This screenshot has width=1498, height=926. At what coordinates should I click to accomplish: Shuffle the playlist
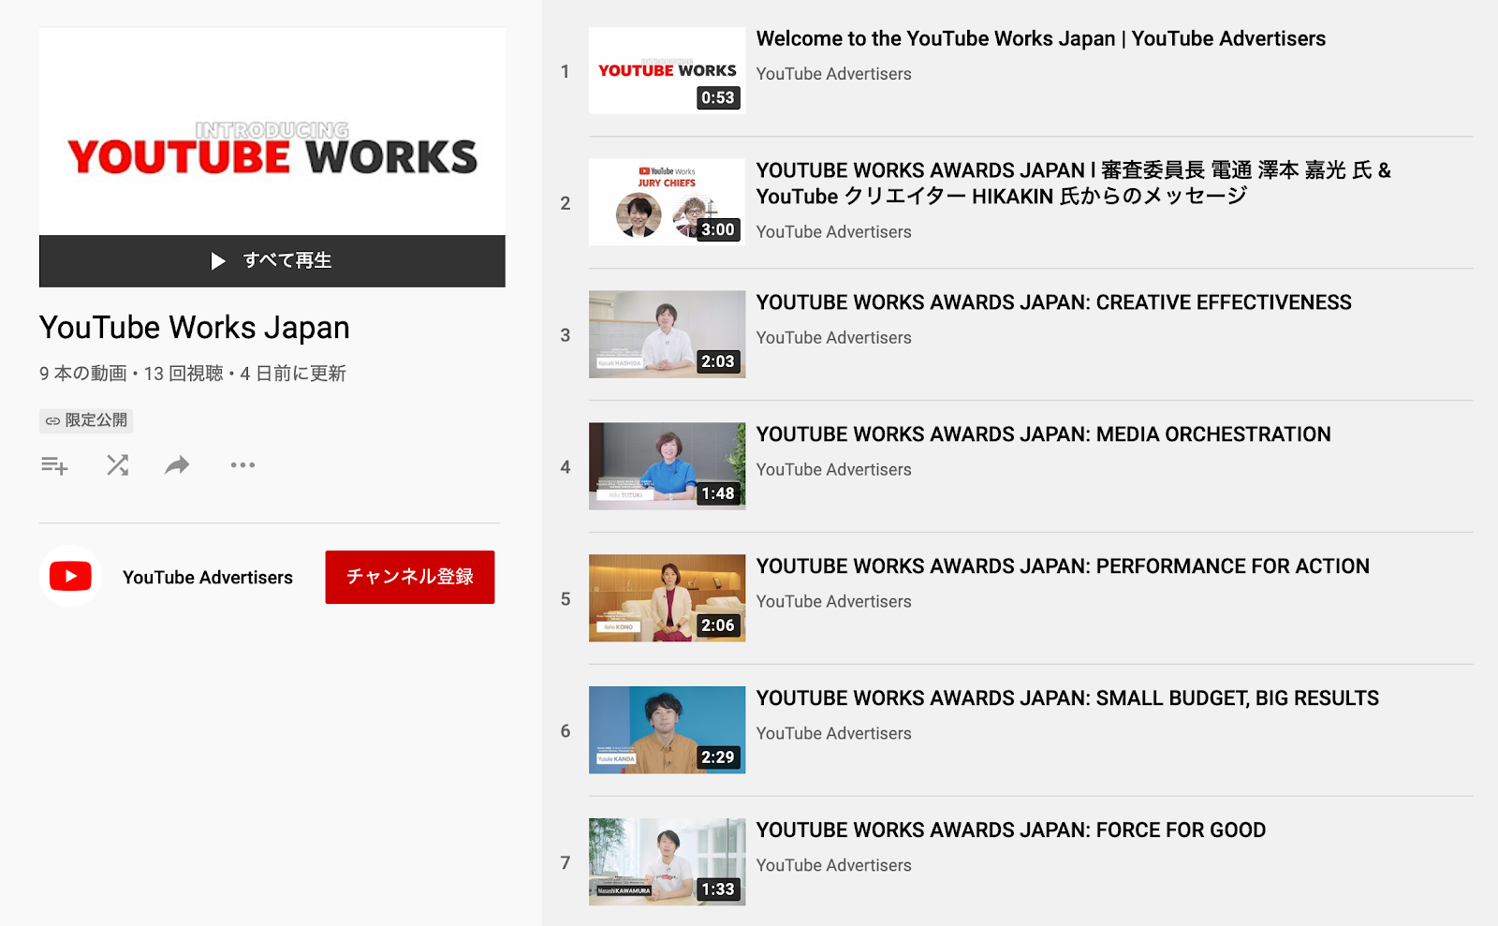point(117,465)
